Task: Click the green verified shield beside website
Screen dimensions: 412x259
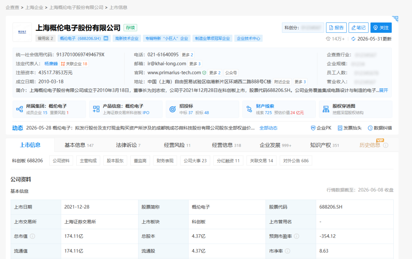Action: click(204, 73)
